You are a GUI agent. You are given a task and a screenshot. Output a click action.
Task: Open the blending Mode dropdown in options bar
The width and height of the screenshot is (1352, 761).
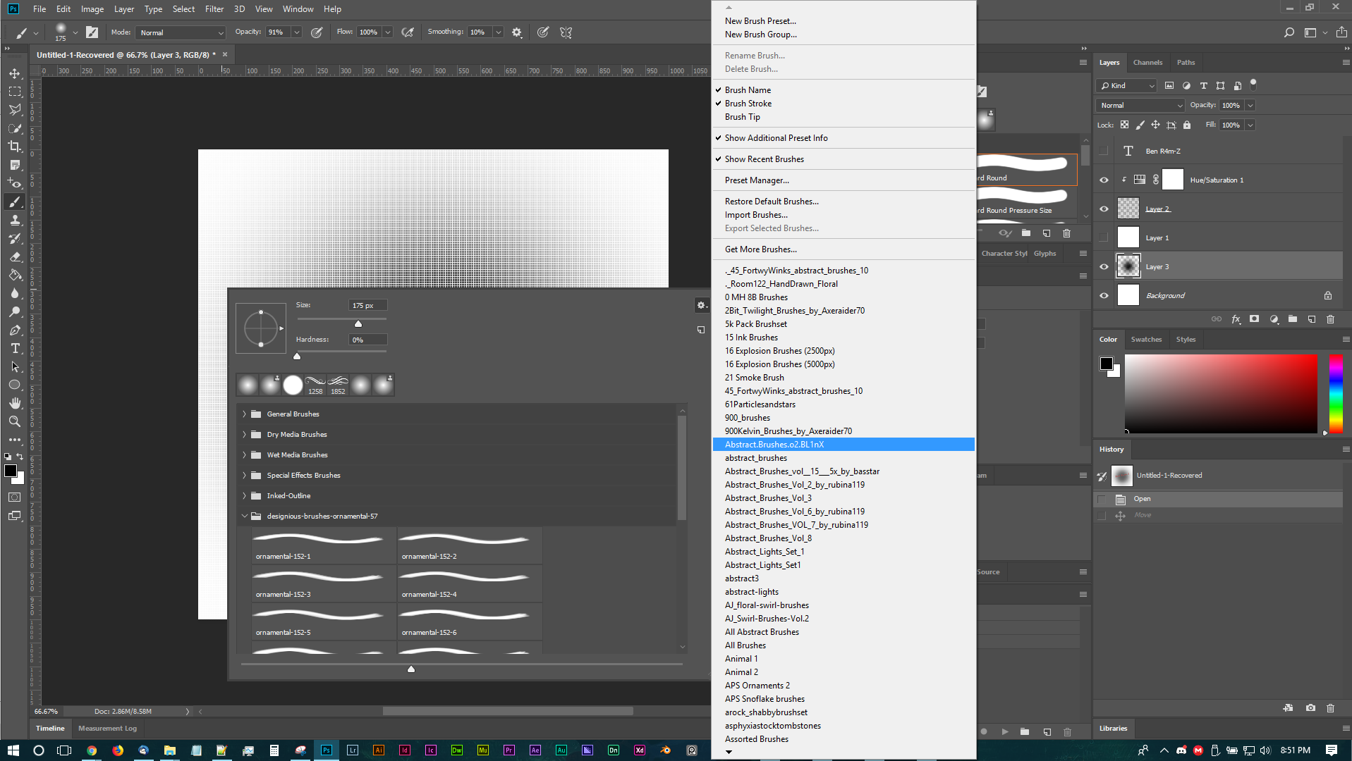point(181,32)
